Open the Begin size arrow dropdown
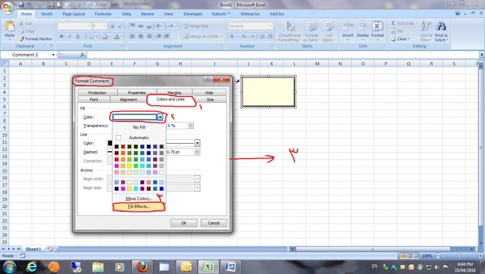Screen dimensions: 485x274 pyautogui.click(x=197, y=188)
